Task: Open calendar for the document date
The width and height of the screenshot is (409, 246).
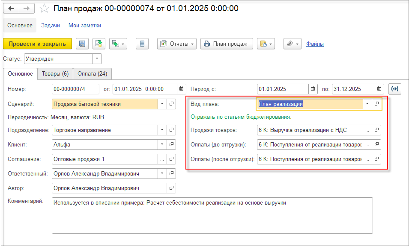Action: coord(181,89)
